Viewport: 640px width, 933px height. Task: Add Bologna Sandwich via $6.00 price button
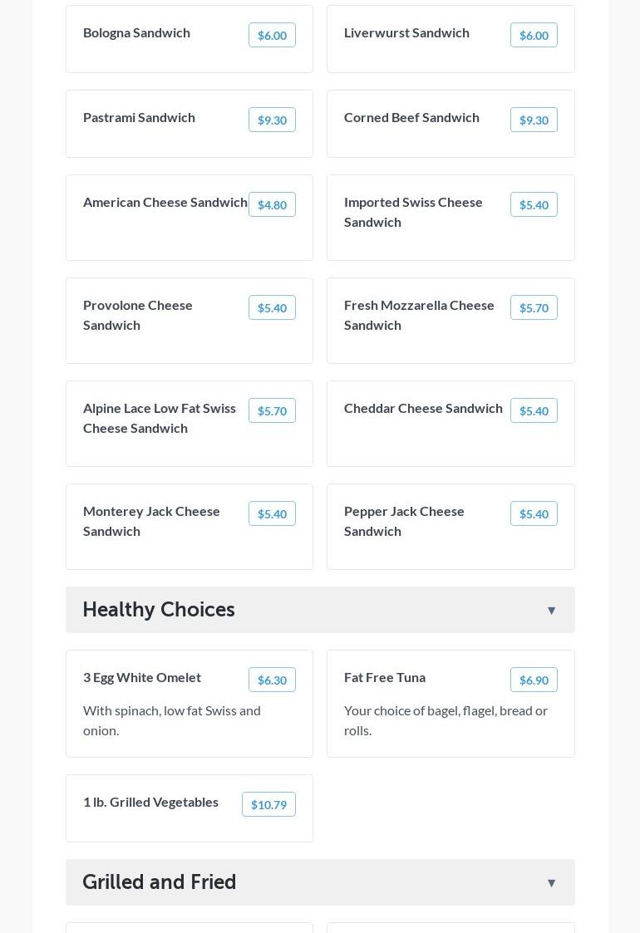(x=272, y=35)
